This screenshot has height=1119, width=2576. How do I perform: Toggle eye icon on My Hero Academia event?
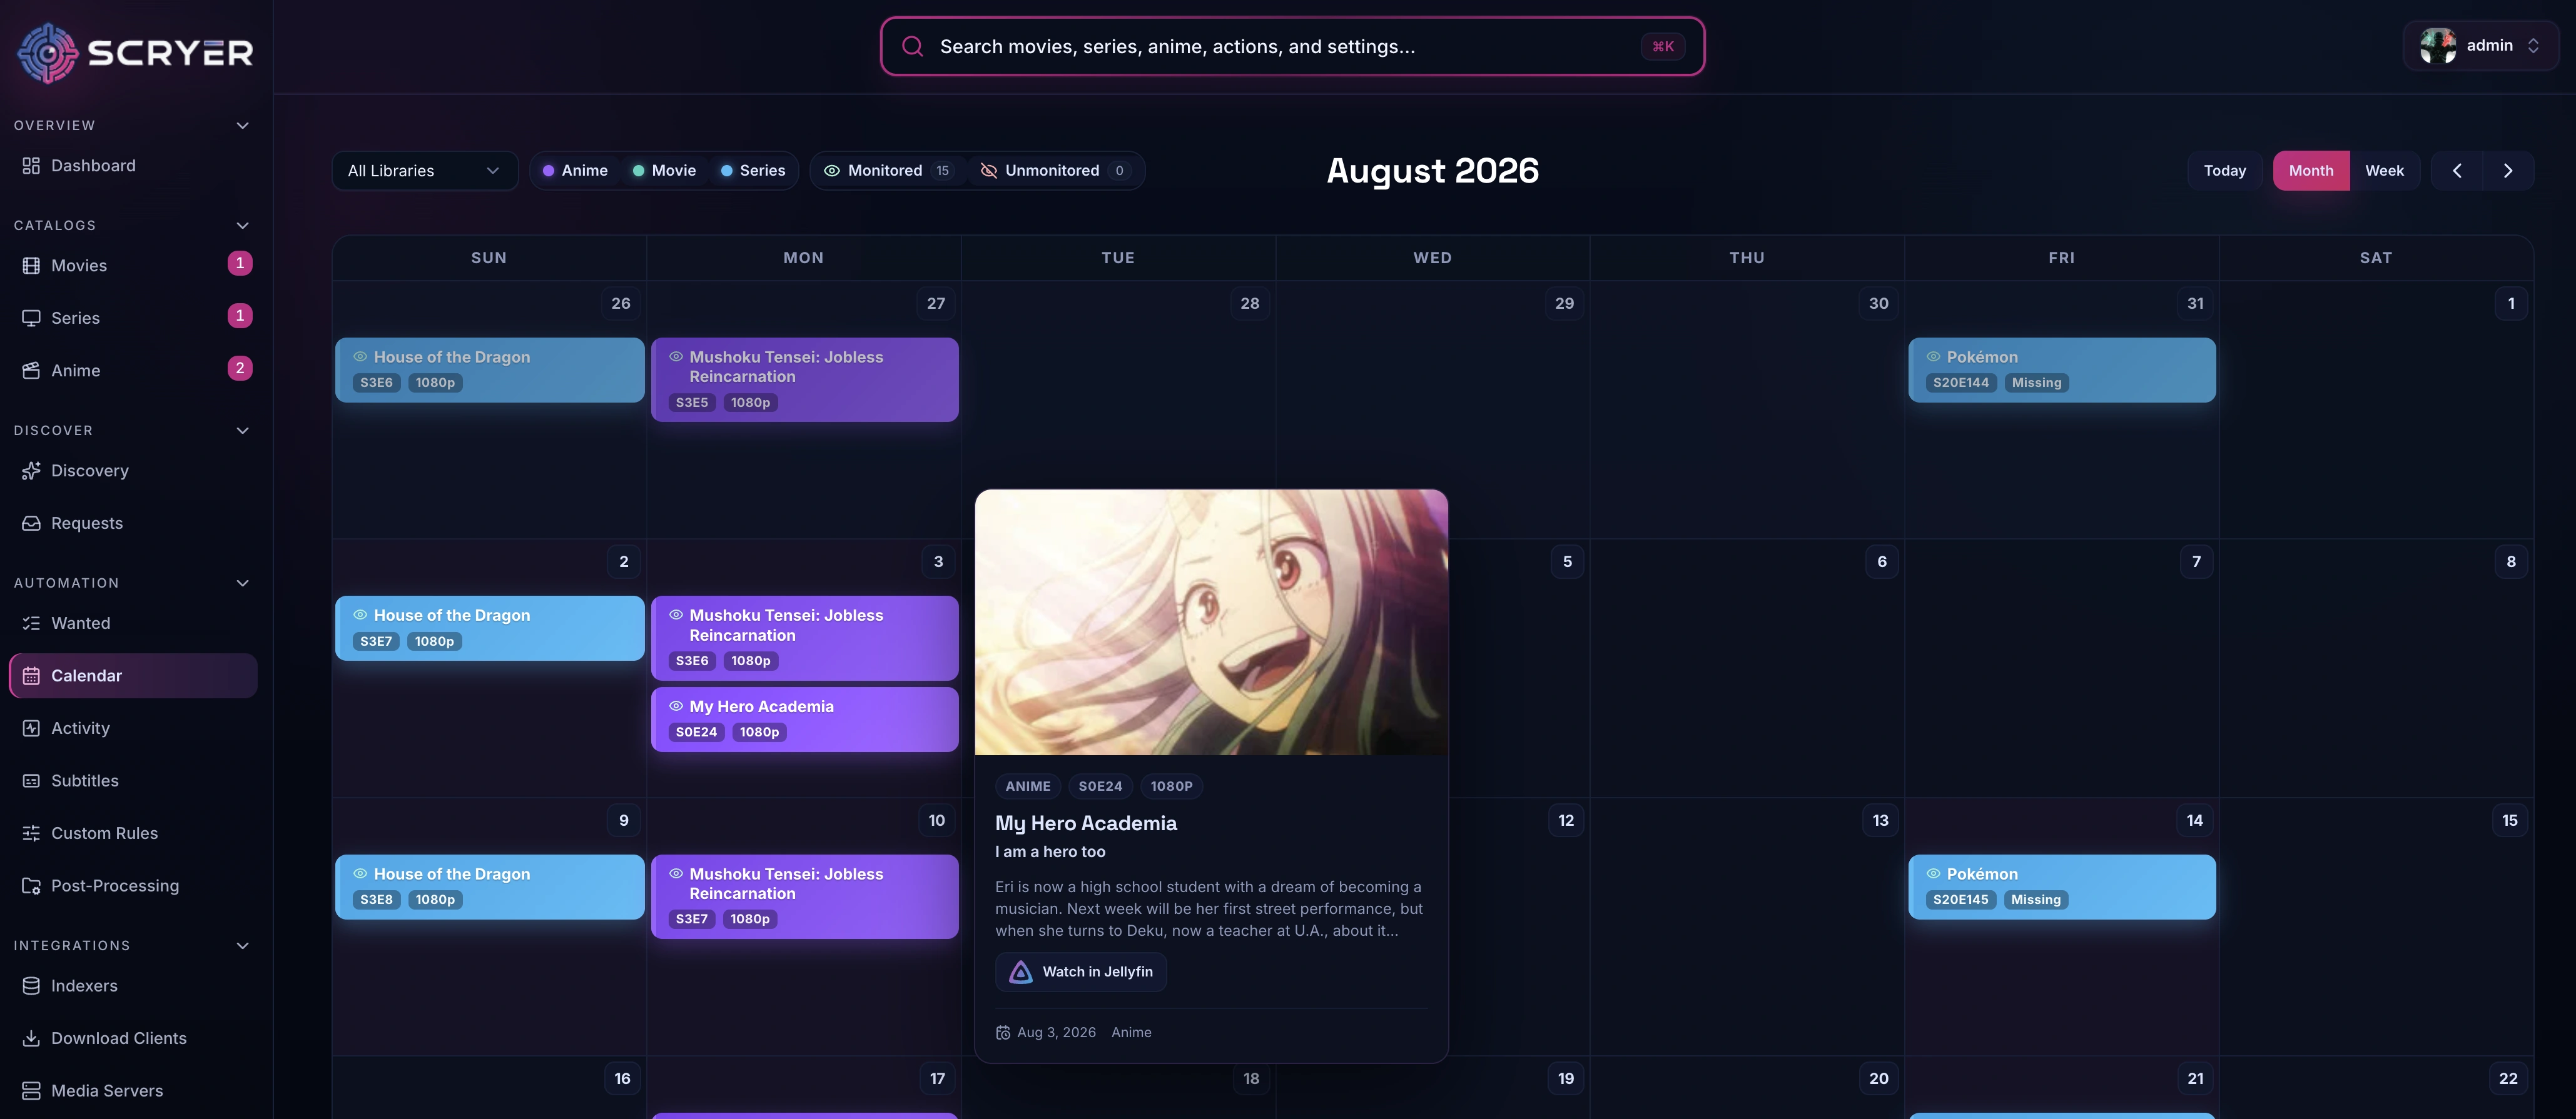coord(676,706)
